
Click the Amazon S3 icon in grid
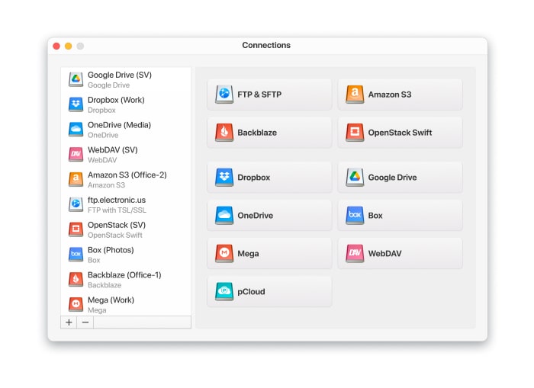click(355, 95)
